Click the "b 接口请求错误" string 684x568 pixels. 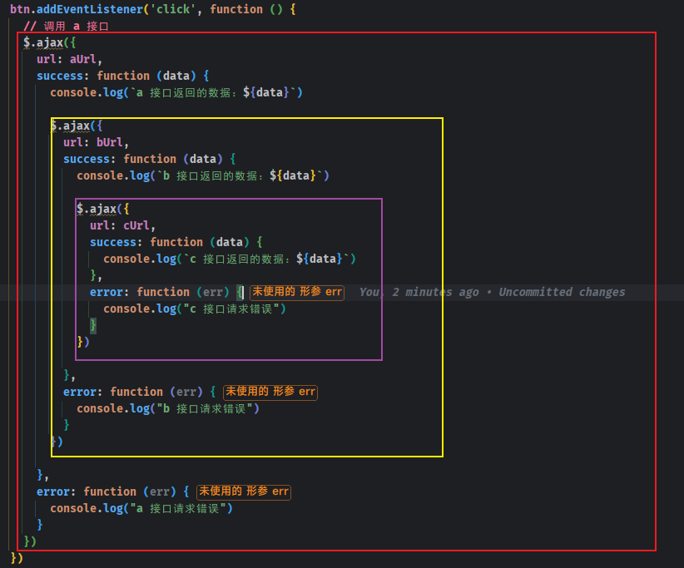[210, 408]
